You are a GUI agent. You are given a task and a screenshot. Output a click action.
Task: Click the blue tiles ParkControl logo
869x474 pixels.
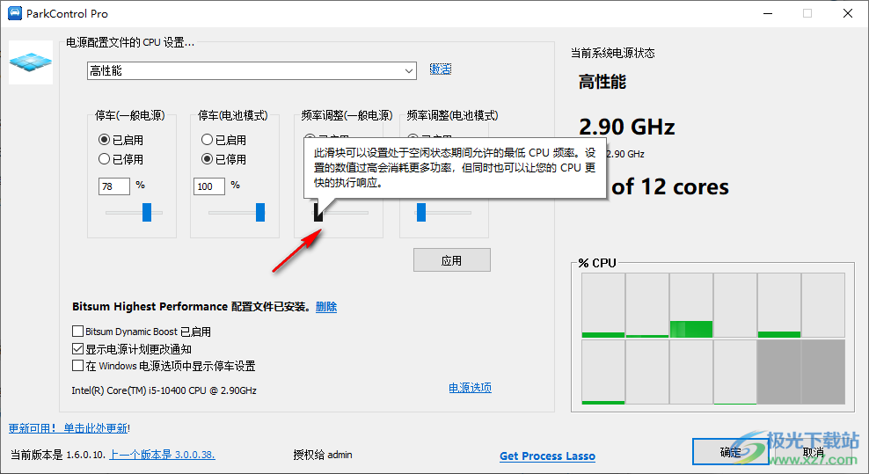[x=31, y=62]
